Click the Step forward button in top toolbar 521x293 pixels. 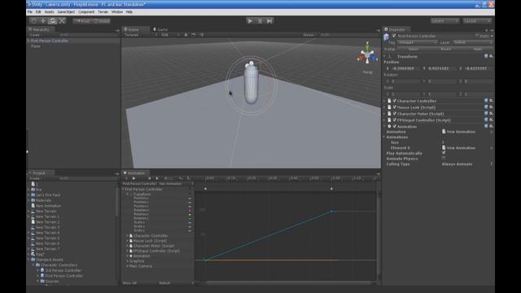[269, 21]
